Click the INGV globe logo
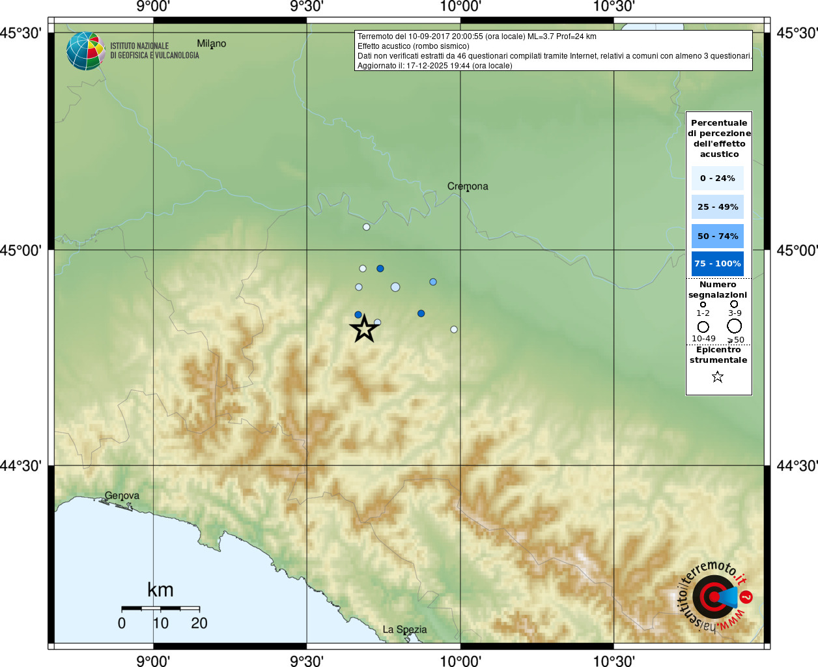Screen dimensions: 818x667 click(86, 51)
